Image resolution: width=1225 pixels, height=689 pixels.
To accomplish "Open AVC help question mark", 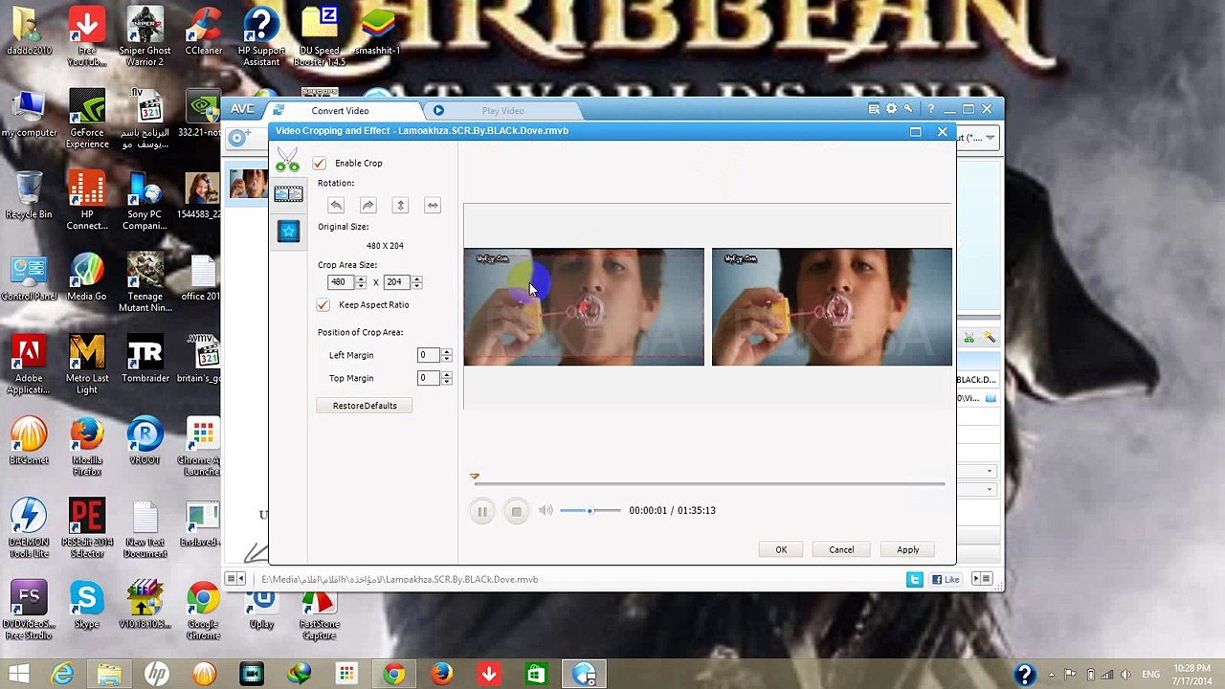I will click(929, 109).
